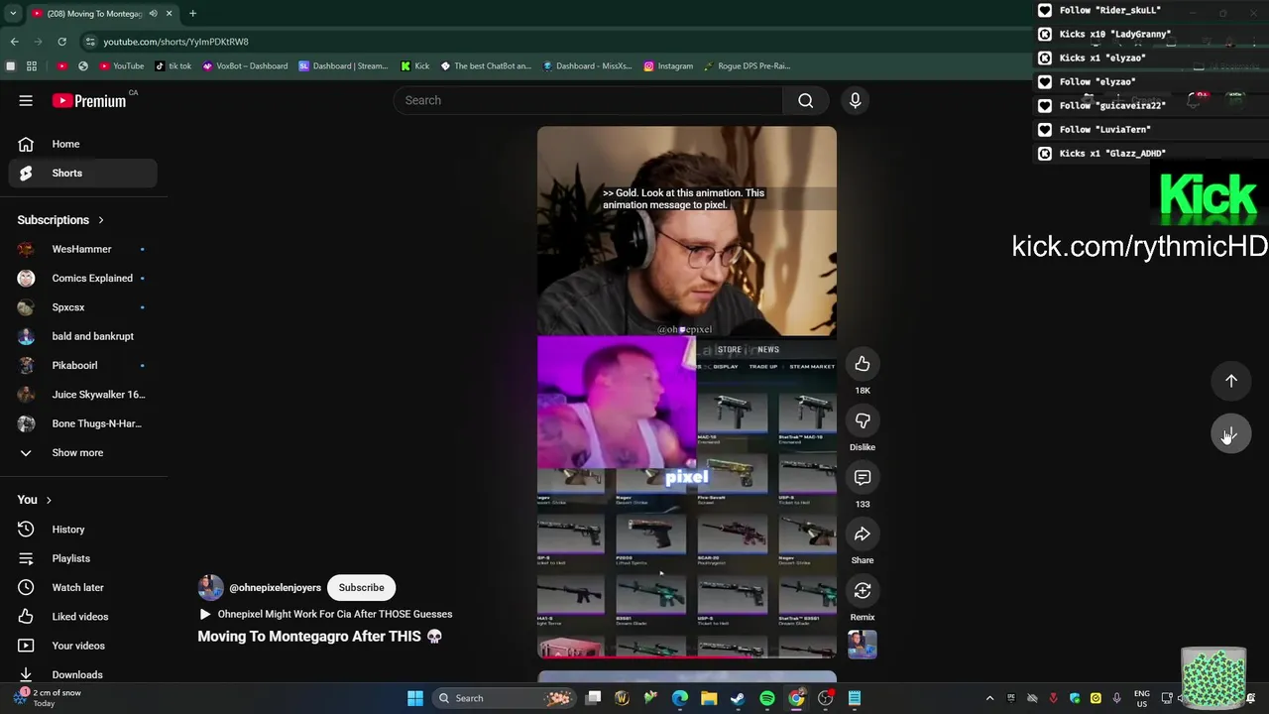Click the address bar URL
Screen dimensions: 1269x714
click(175, 42)
